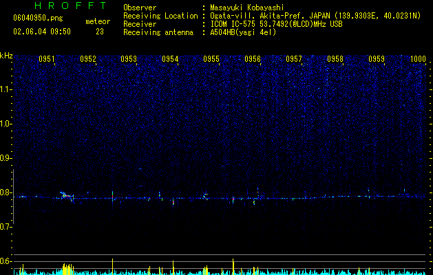Click the 'Receiving Location' label
Viewport: 433px width, 275px height.
160,16
